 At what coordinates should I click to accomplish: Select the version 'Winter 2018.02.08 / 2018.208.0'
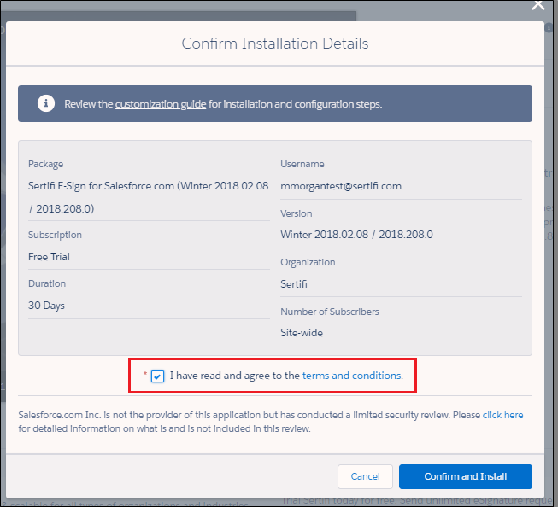click(x=356, y=235)
